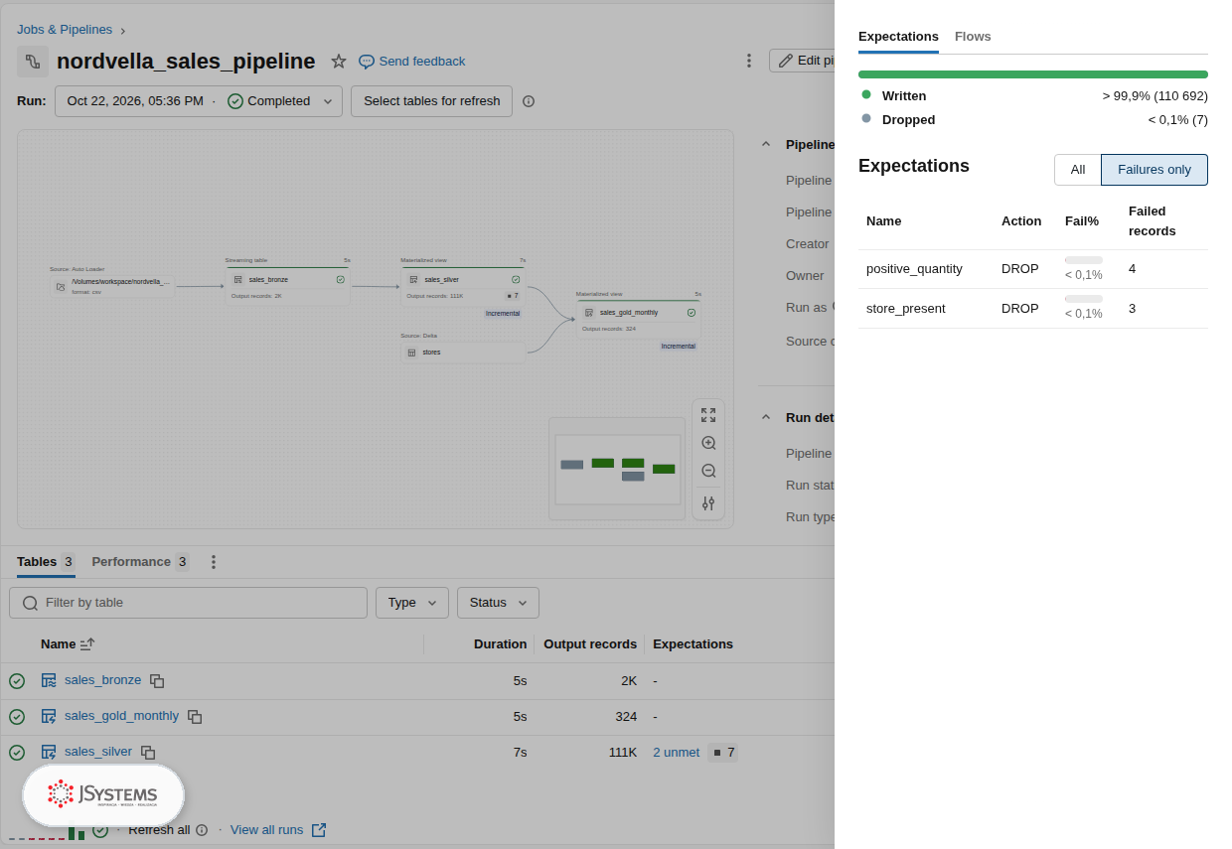Show Failures only expectations
Image resolution: width=1232 pixels, height=849 pixels.
pyautogui.click(x=1155, y=170)
